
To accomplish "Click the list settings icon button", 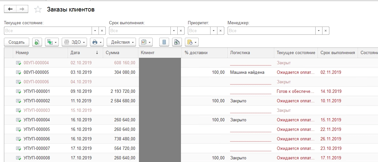I will click(x=165, y=42).
